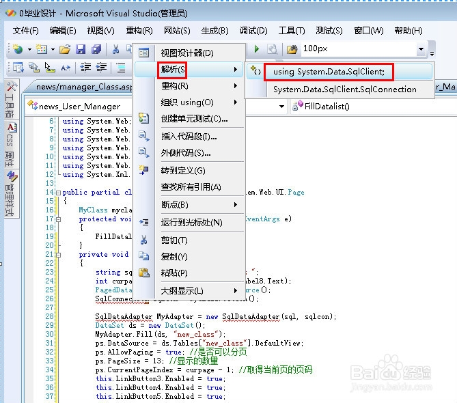Open the 重构(R) menu in menu bar

click(139, 30)
